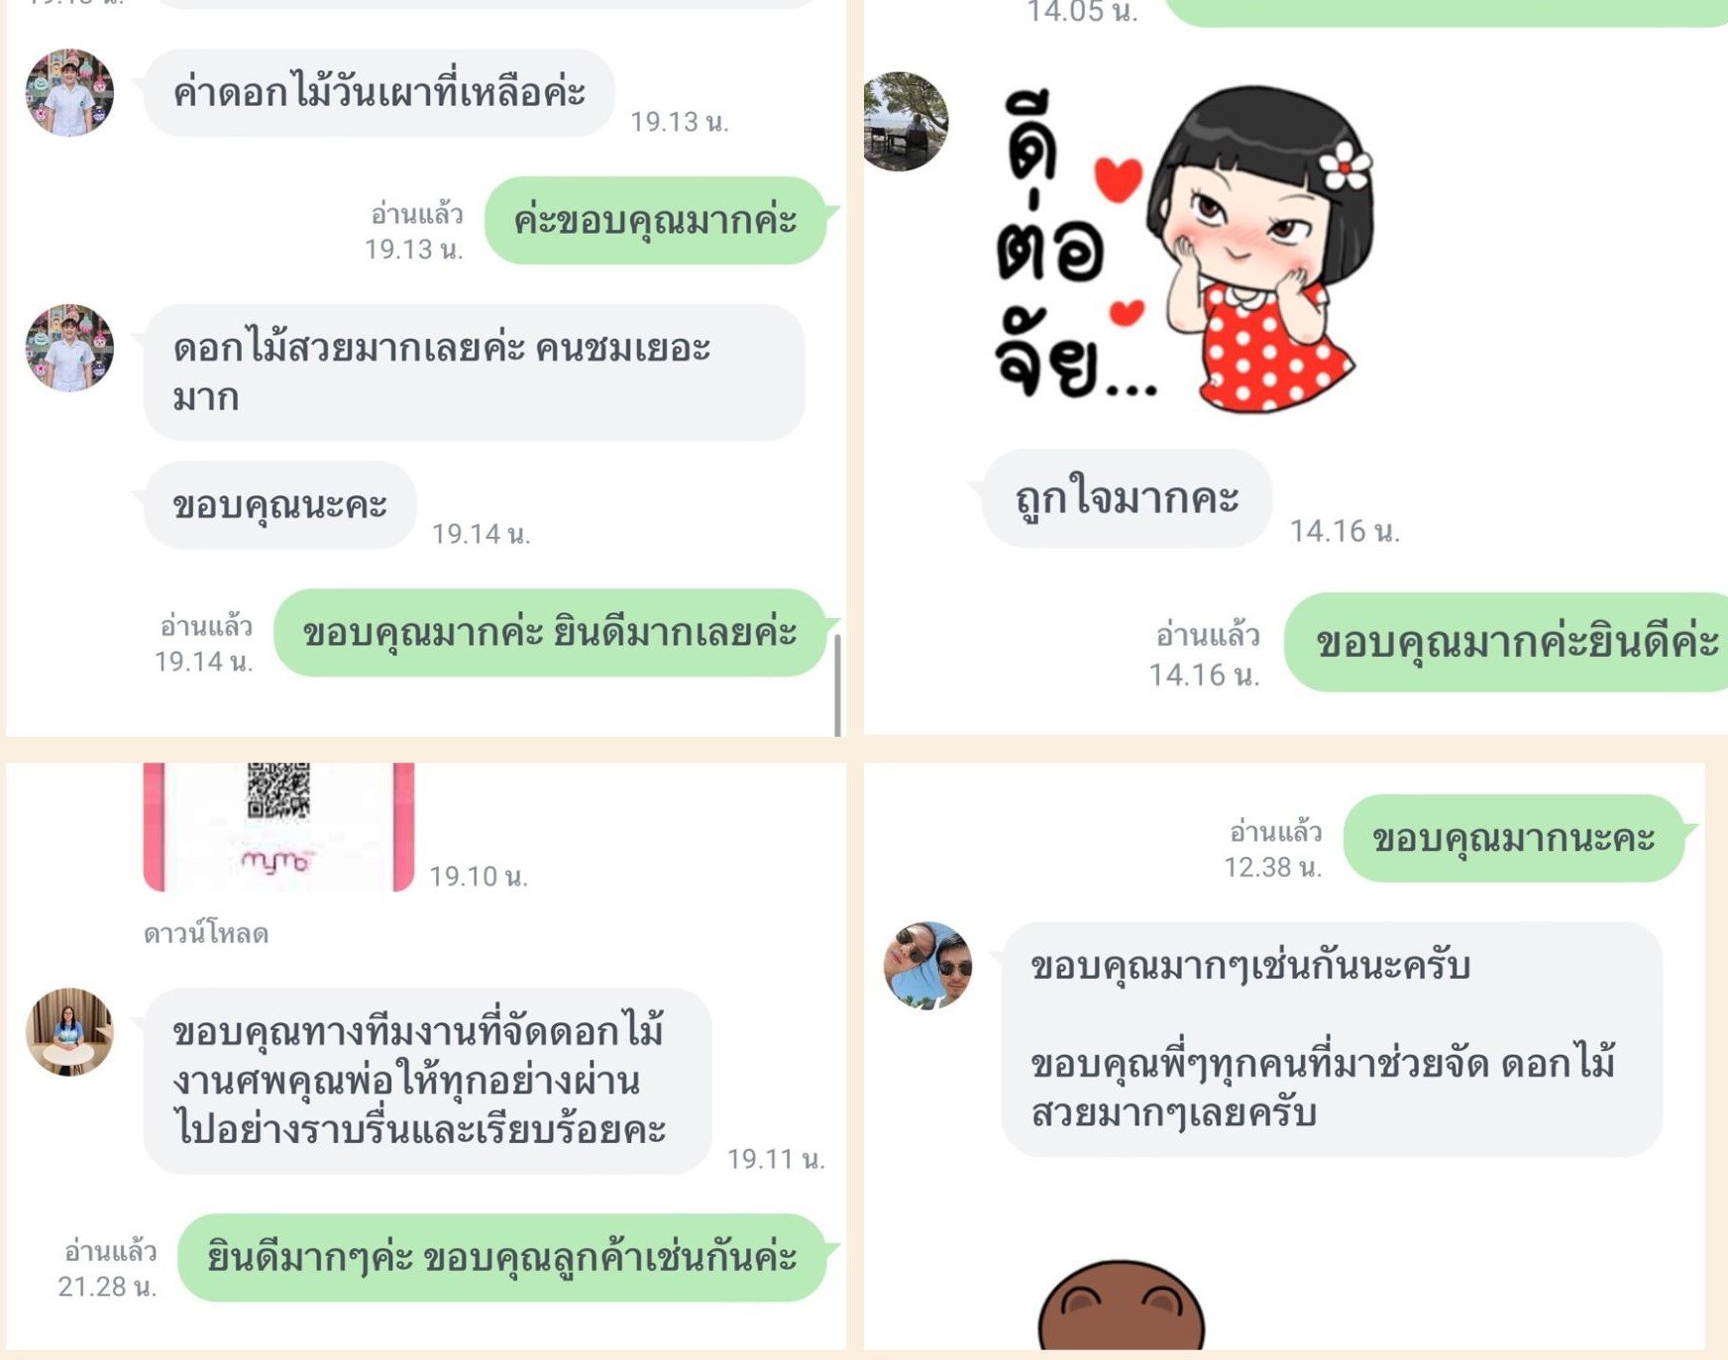
Task: Tap the top-left sender's profile avatar
Action: tap(69, 92)
